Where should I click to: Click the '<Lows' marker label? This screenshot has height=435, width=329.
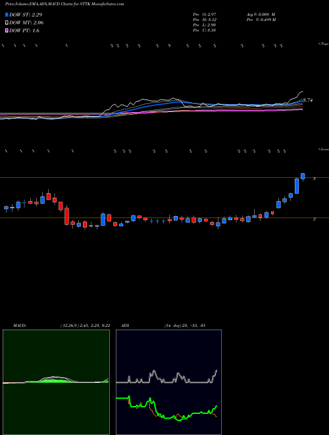tap(323, 149)
